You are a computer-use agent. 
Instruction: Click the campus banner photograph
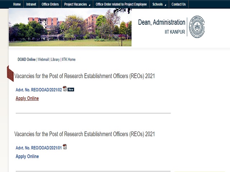click(70, 27)
